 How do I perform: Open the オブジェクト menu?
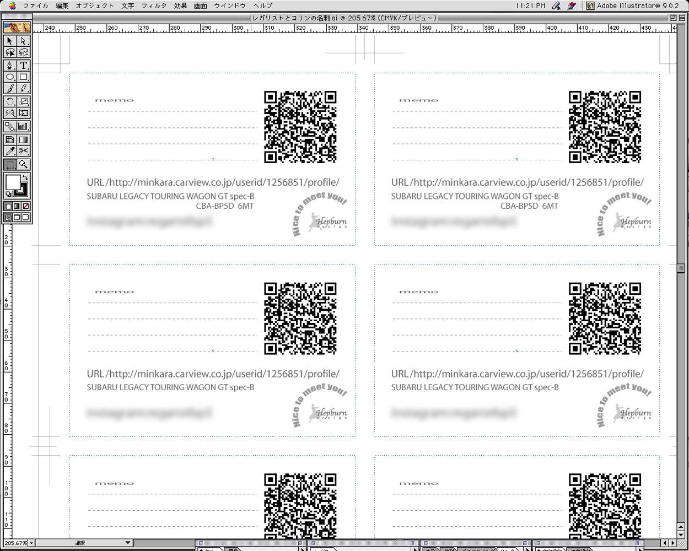95,6
